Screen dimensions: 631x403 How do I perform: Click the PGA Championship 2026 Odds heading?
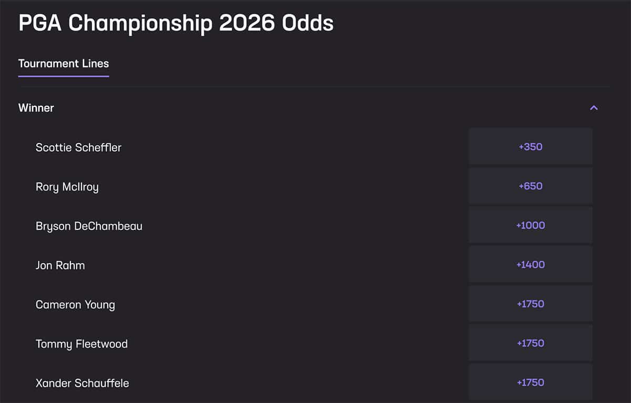tap(176, 23)
